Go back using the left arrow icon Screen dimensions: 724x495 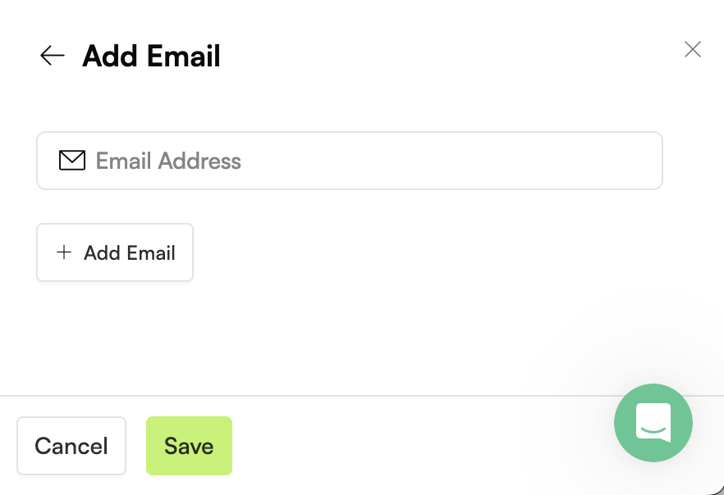tap(53, 56)
